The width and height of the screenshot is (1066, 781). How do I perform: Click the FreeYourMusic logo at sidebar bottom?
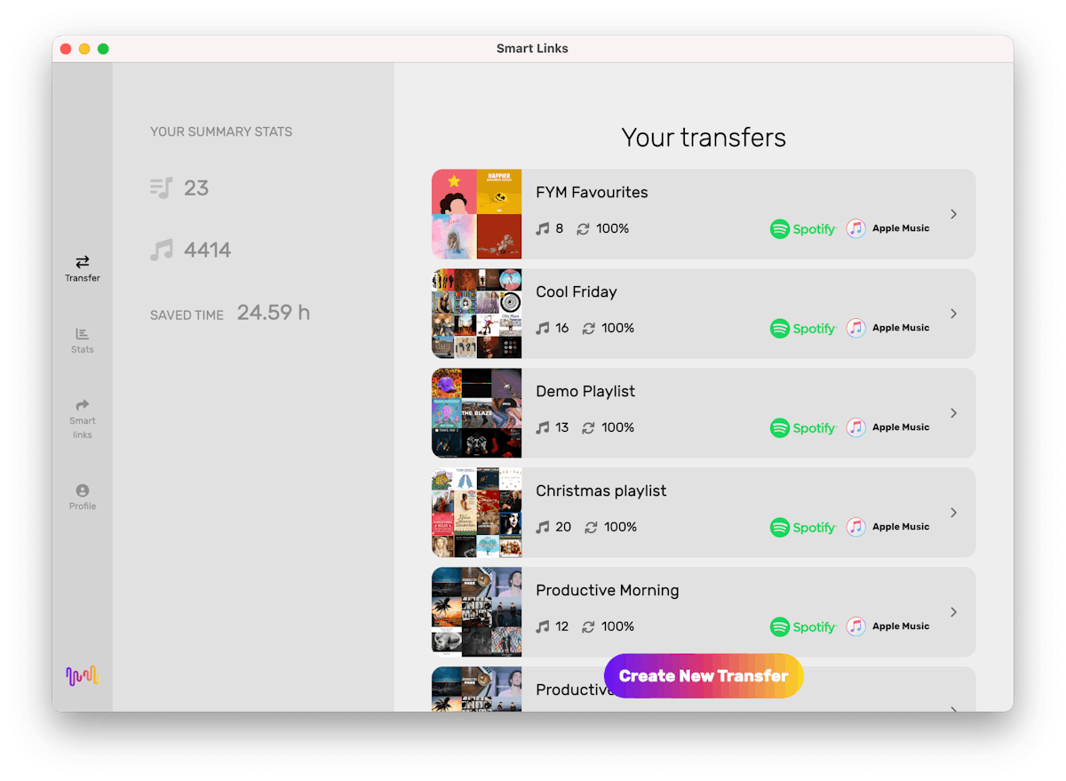[82, 675]
